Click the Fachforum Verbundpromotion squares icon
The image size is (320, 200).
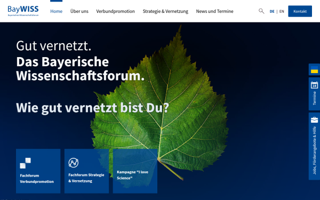(25, 163)
